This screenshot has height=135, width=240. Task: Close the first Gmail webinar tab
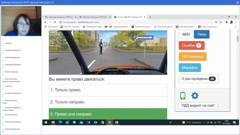coord(76,17)
